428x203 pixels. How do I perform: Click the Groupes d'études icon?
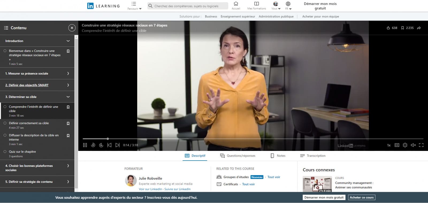coord(219,177)
